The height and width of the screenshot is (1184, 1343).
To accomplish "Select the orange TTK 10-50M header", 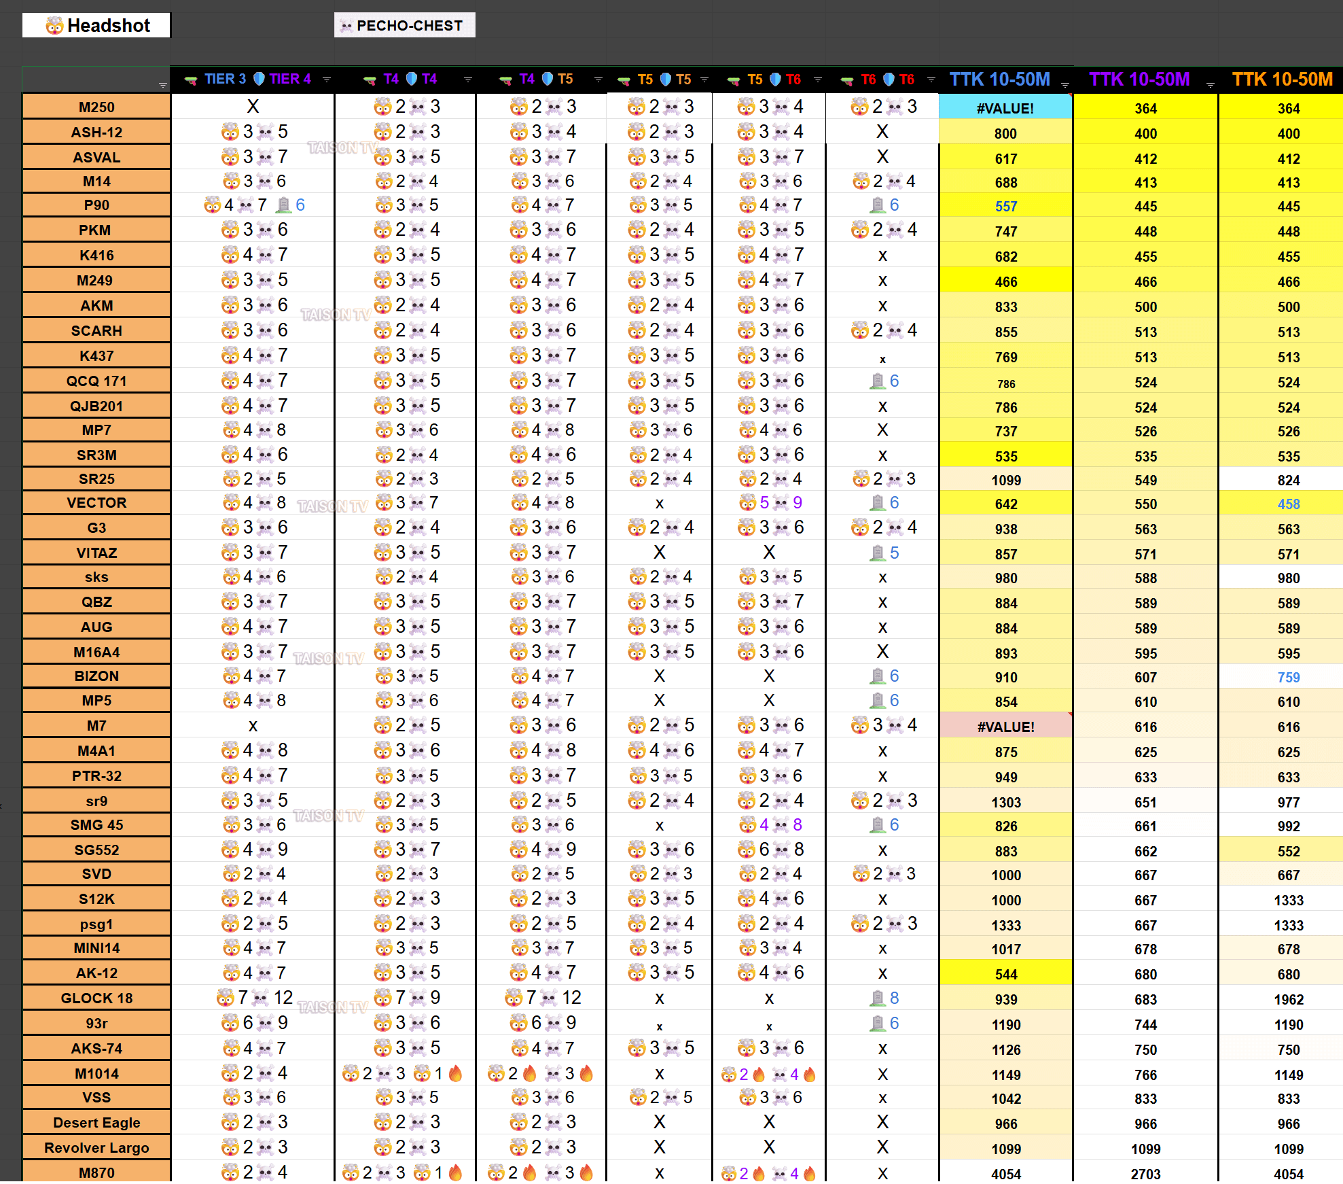I will [x=1282, y=80].
